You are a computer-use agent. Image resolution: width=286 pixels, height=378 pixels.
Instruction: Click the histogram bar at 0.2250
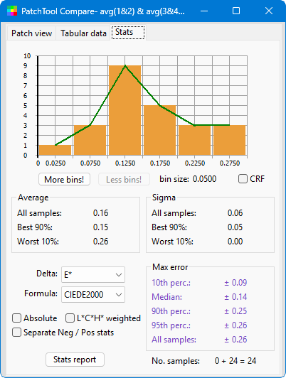pos(194,140)
